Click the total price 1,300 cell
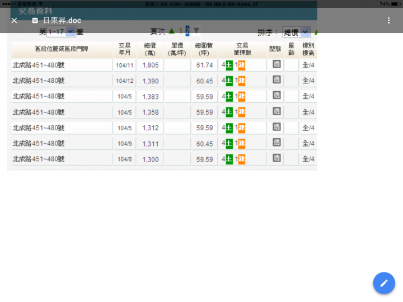 [151, 159]
